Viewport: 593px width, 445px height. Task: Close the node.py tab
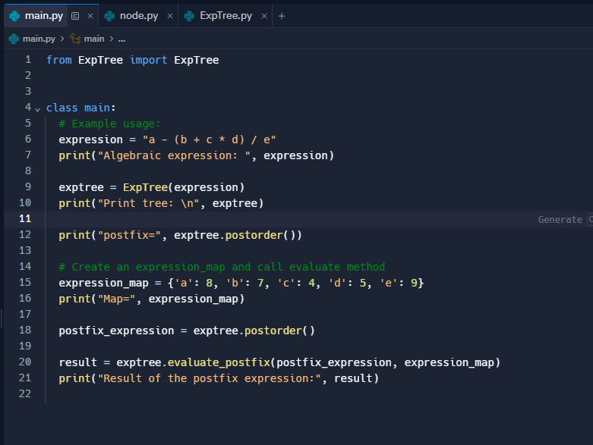[x=170, y=16]
